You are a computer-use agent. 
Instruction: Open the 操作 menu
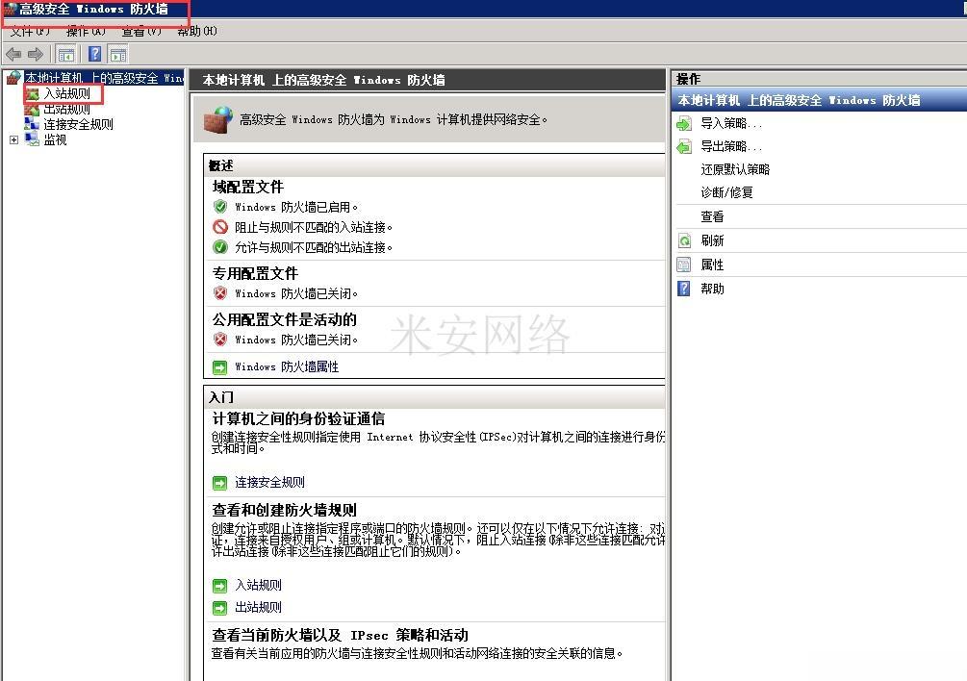pos(86,31)
